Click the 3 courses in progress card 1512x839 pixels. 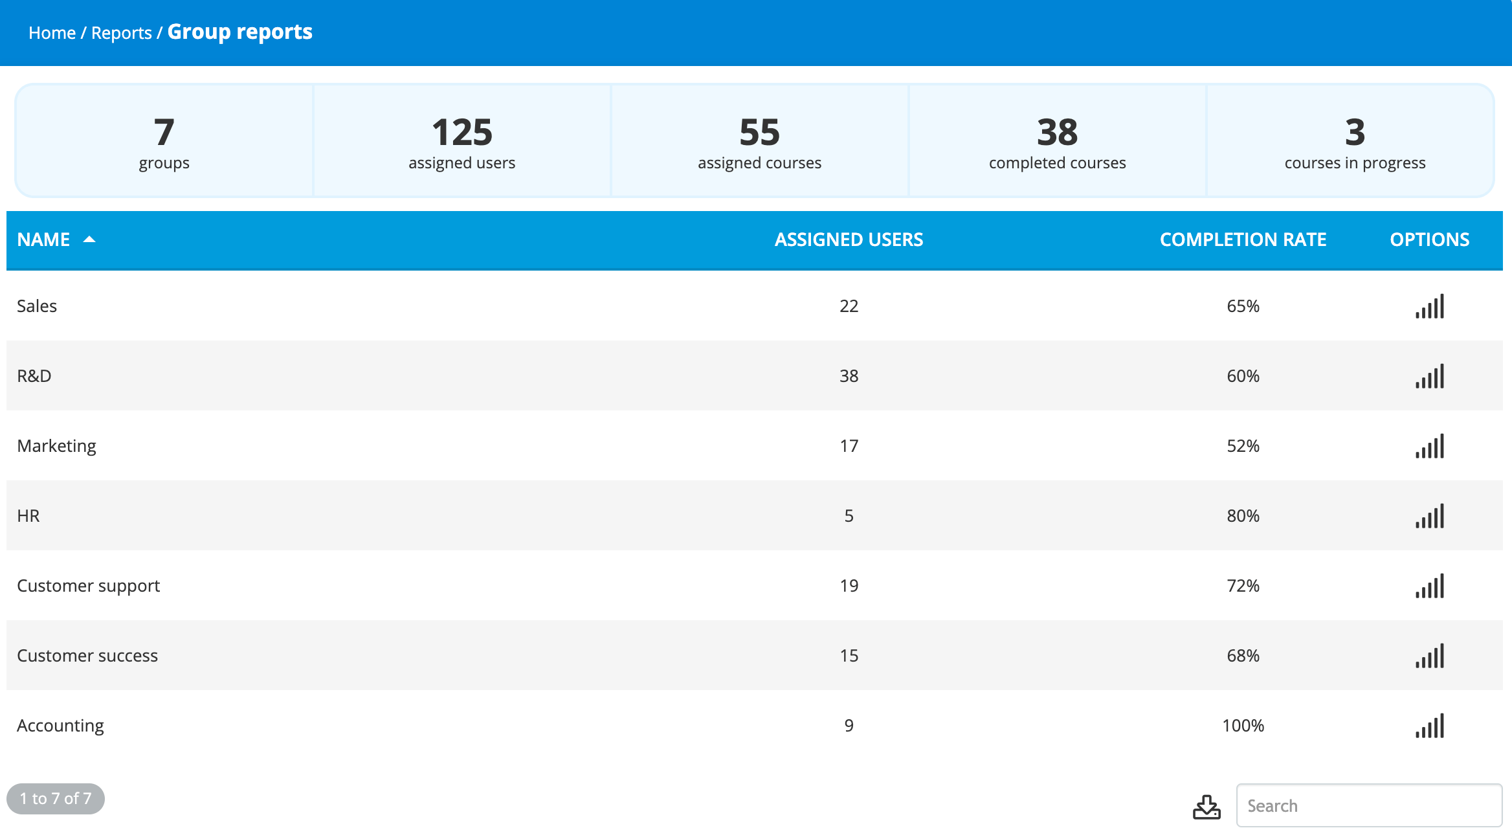pyautogui.click(x=1351, y=140)
